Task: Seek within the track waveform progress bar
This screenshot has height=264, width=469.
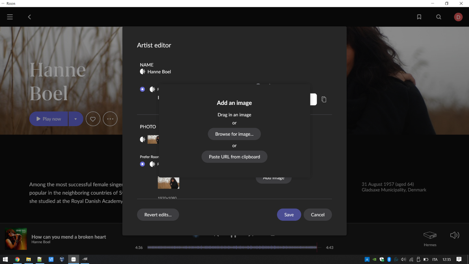Action: coord(232,247)
